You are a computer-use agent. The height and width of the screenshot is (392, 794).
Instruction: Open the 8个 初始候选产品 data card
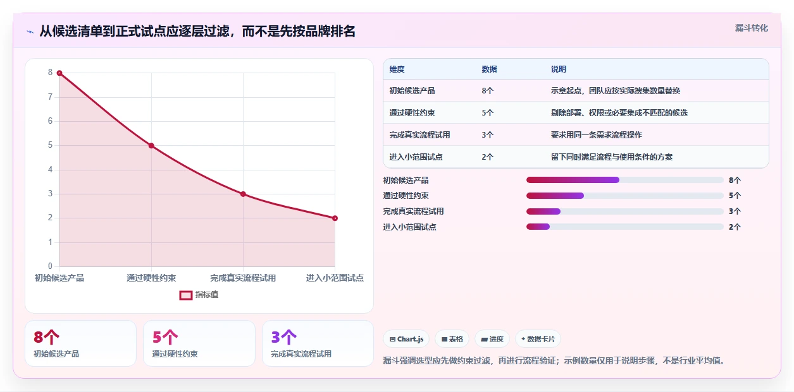coord(80,343)
